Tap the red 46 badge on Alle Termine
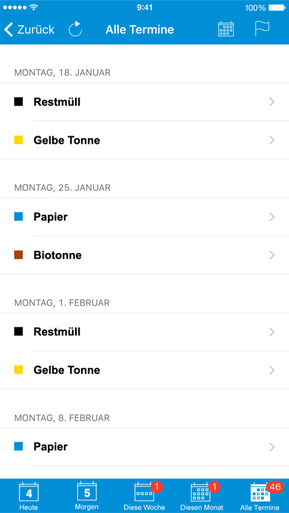 (275, 486)
